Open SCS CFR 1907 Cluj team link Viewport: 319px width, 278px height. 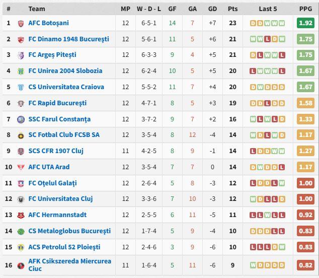point(56,151)
